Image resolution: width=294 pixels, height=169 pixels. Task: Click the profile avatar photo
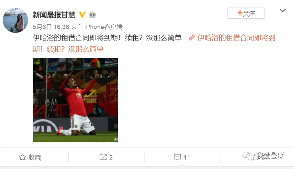tap(16, 20)
